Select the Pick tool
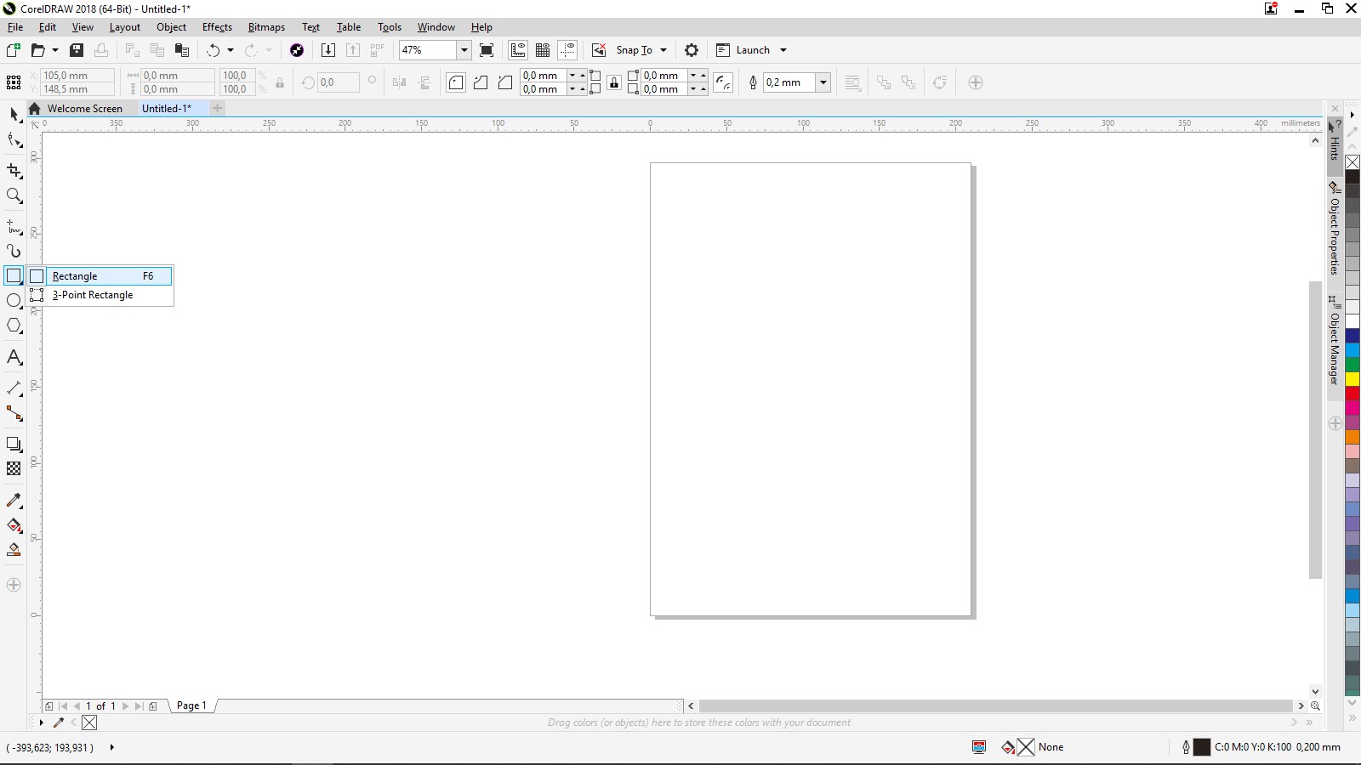The height and width of the screenshot is (765, 1361). click(14, 115)
